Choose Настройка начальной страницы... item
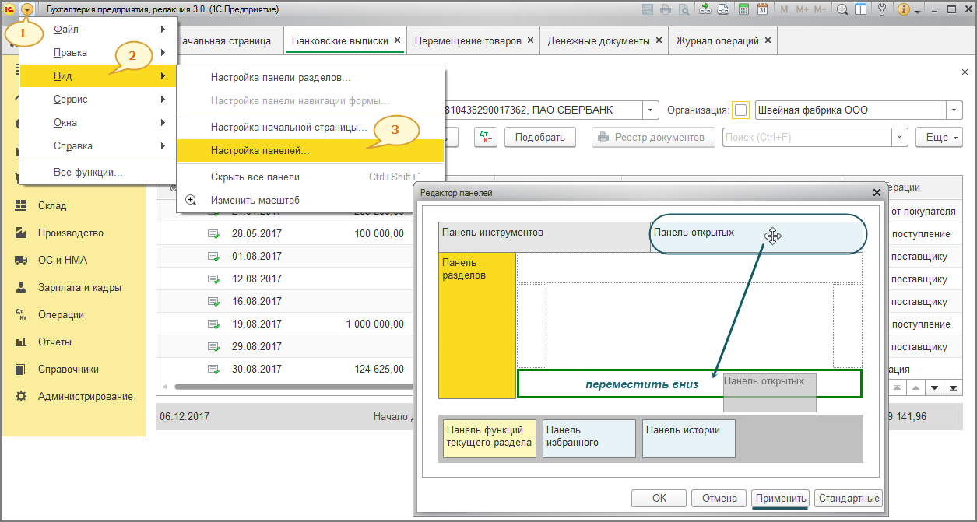 tap(311, 127)
